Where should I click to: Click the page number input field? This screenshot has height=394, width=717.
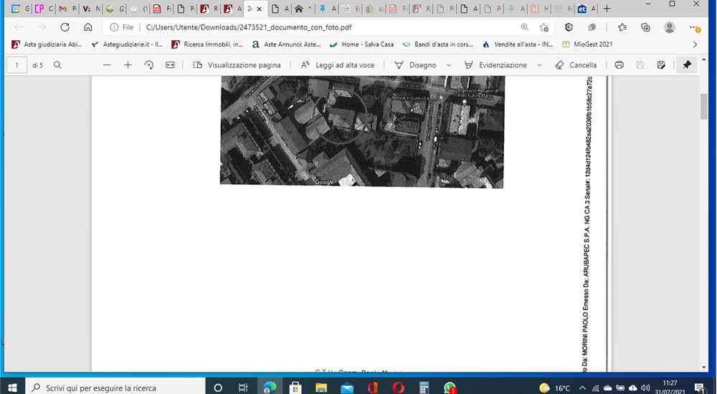click(x=17, y=65)
